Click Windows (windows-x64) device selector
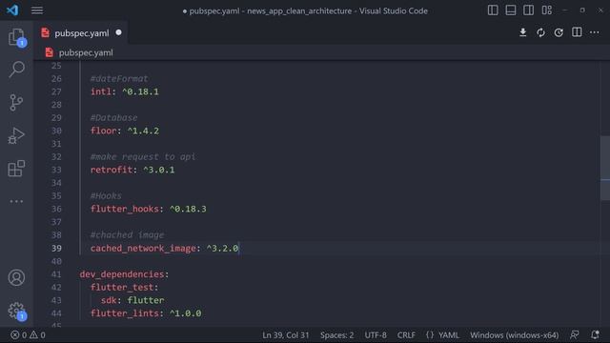The image size is (610, 343). (x=515, y=335)
